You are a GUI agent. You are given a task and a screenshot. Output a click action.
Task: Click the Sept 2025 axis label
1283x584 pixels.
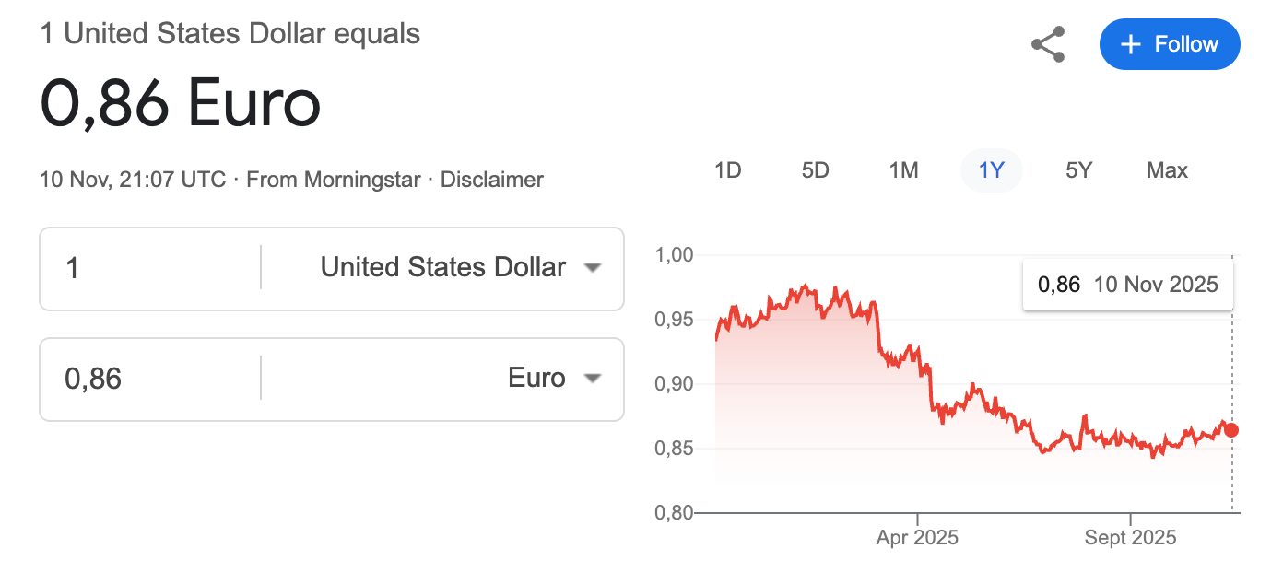(x=1130, y=537)
